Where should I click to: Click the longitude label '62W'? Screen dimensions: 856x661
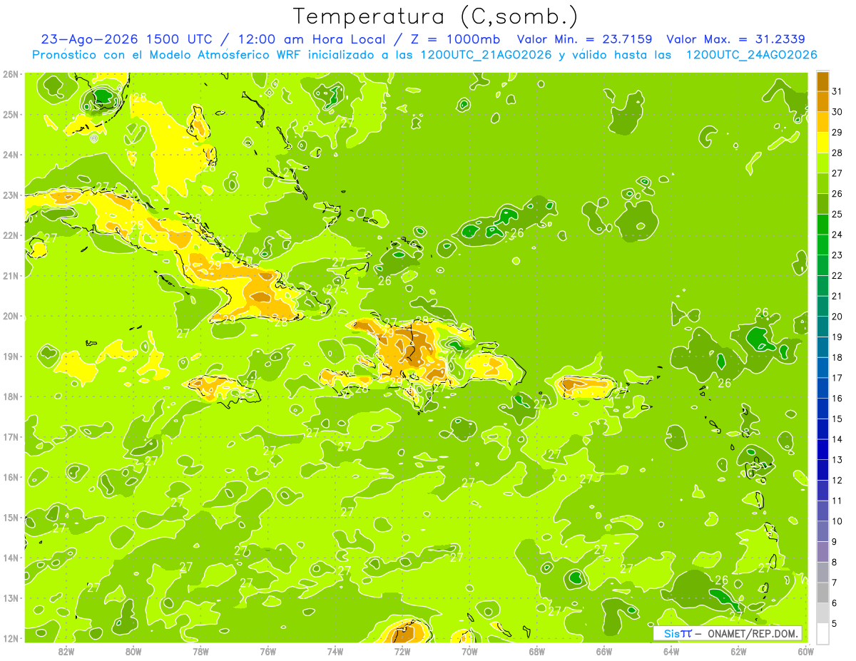pos(739,651)
